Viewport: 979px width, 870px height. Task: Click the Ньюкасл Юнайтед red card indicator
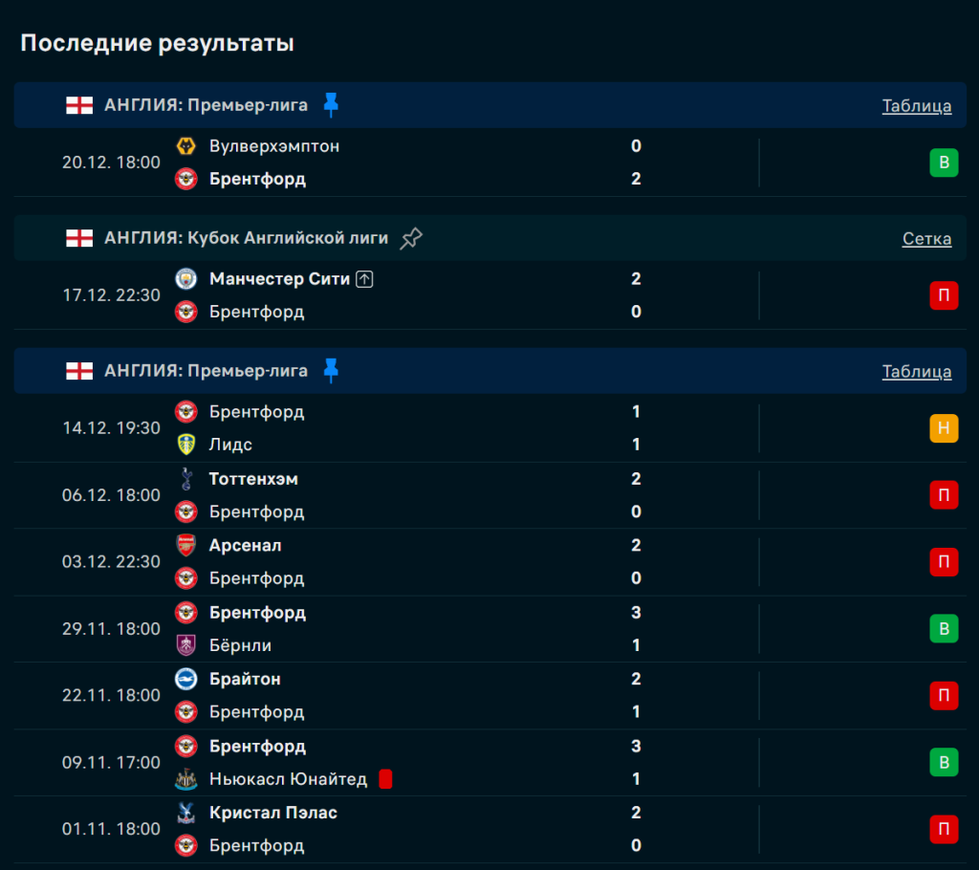[x=385, y=779]
